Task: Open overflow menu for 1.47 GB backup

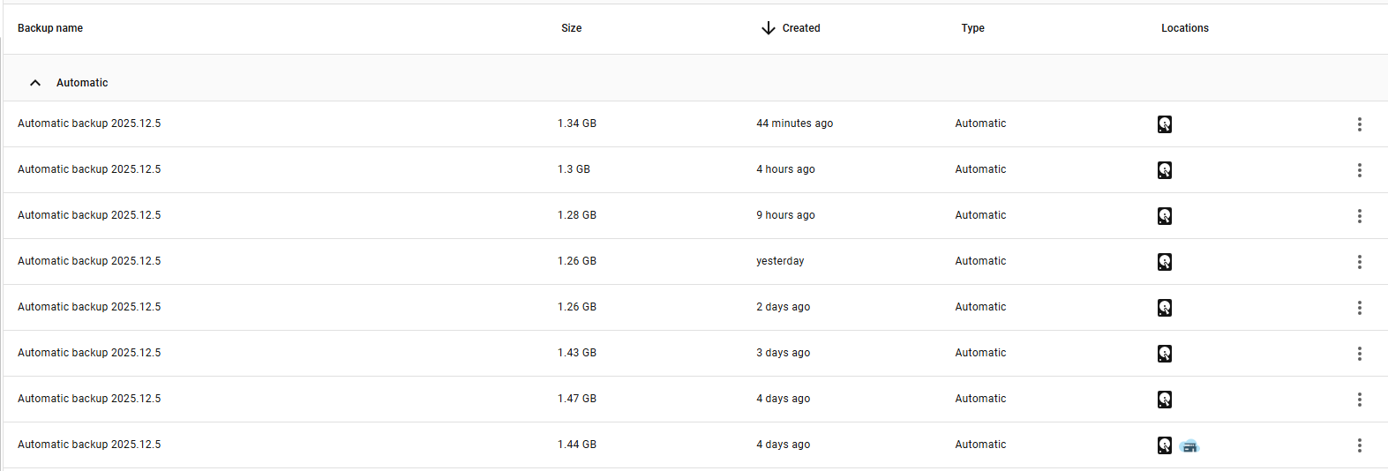Action: pyautogui.click(x=1359, y=400)
